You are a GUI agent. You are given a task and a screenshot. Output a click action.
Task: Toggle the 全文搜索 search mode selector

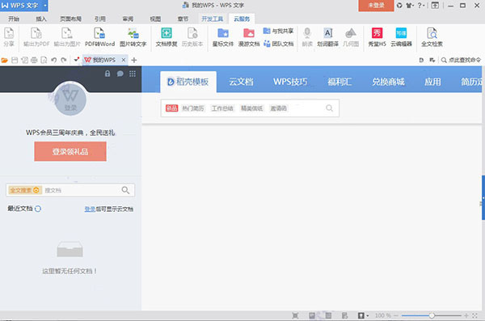click(x=25, y=190)
